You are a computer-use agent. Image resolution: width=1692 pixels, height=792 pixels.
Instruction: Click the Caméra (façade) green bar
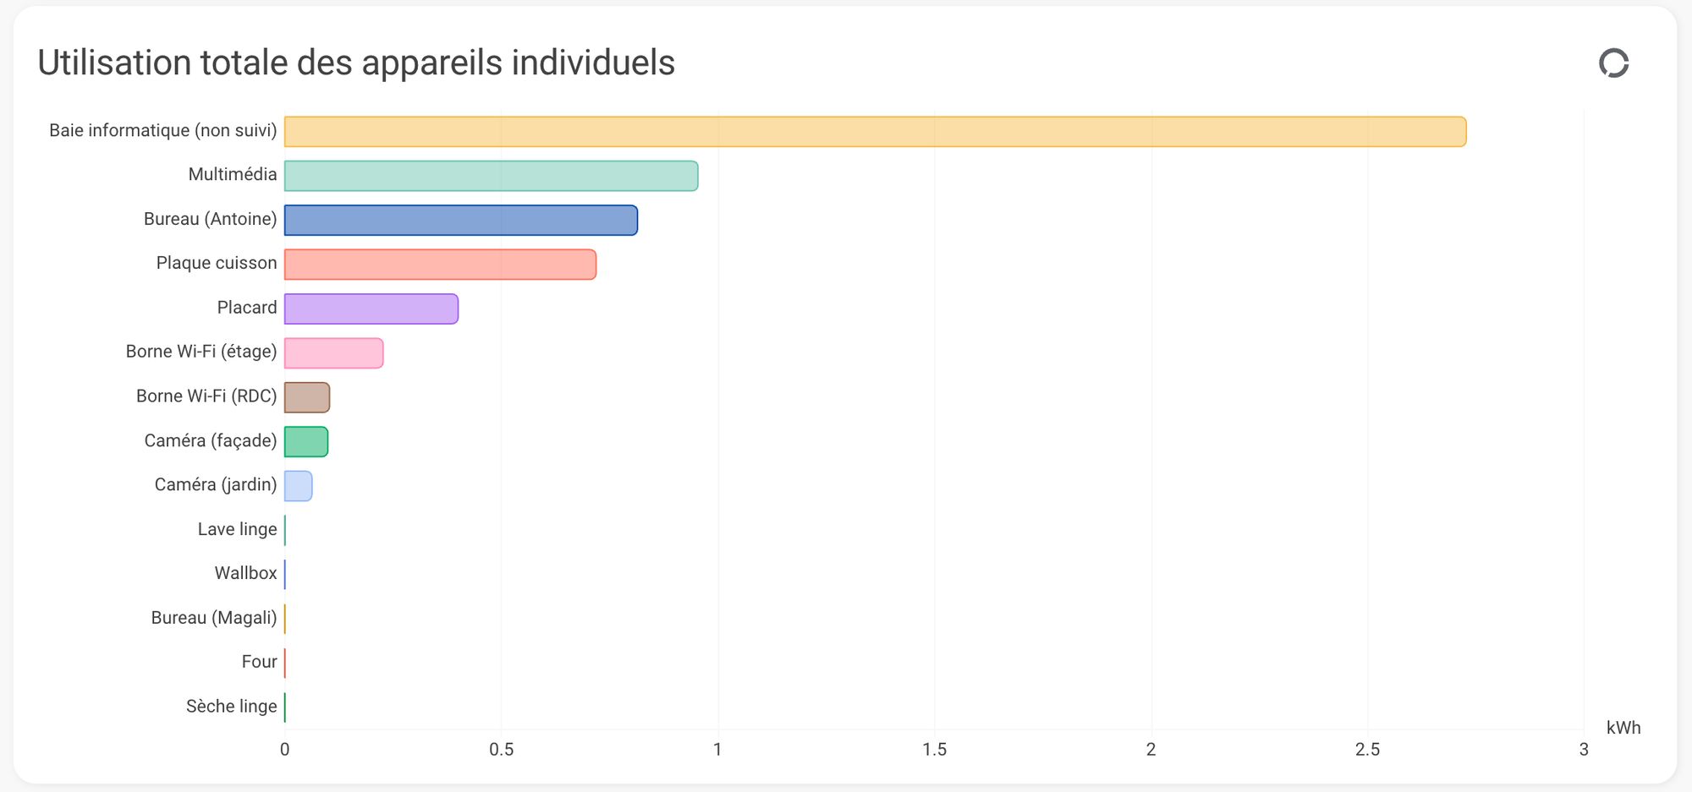tap(306, 442)
